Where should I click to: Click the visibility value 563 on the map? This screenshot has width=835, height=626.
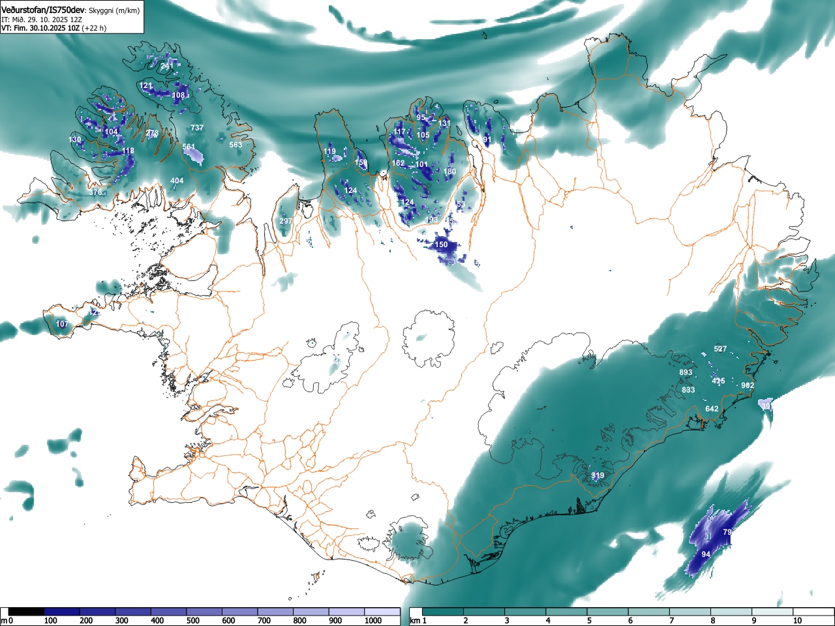click(x=235, y=145)
